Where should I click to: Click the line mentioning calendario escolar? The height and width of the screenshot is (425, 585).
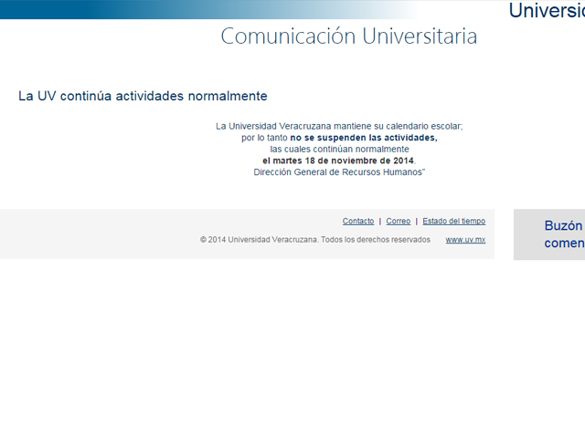[x=339, y=126]
